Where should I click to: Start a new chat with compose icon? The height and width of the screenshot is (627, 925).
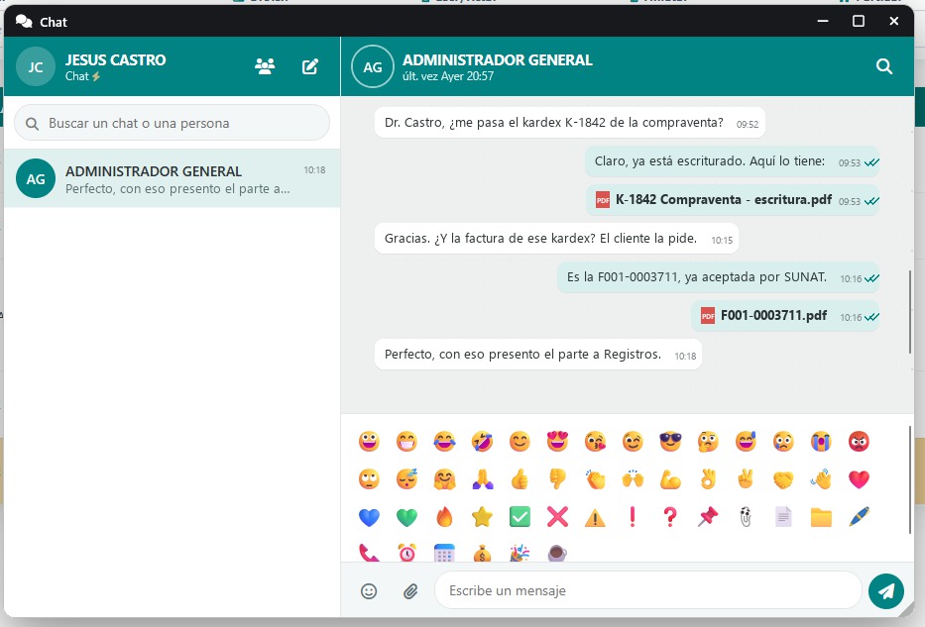310,66
